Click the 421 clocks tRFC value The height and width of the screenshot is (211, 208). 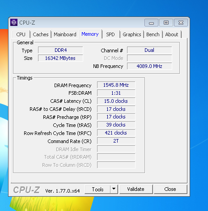click(x=116, y=133)
